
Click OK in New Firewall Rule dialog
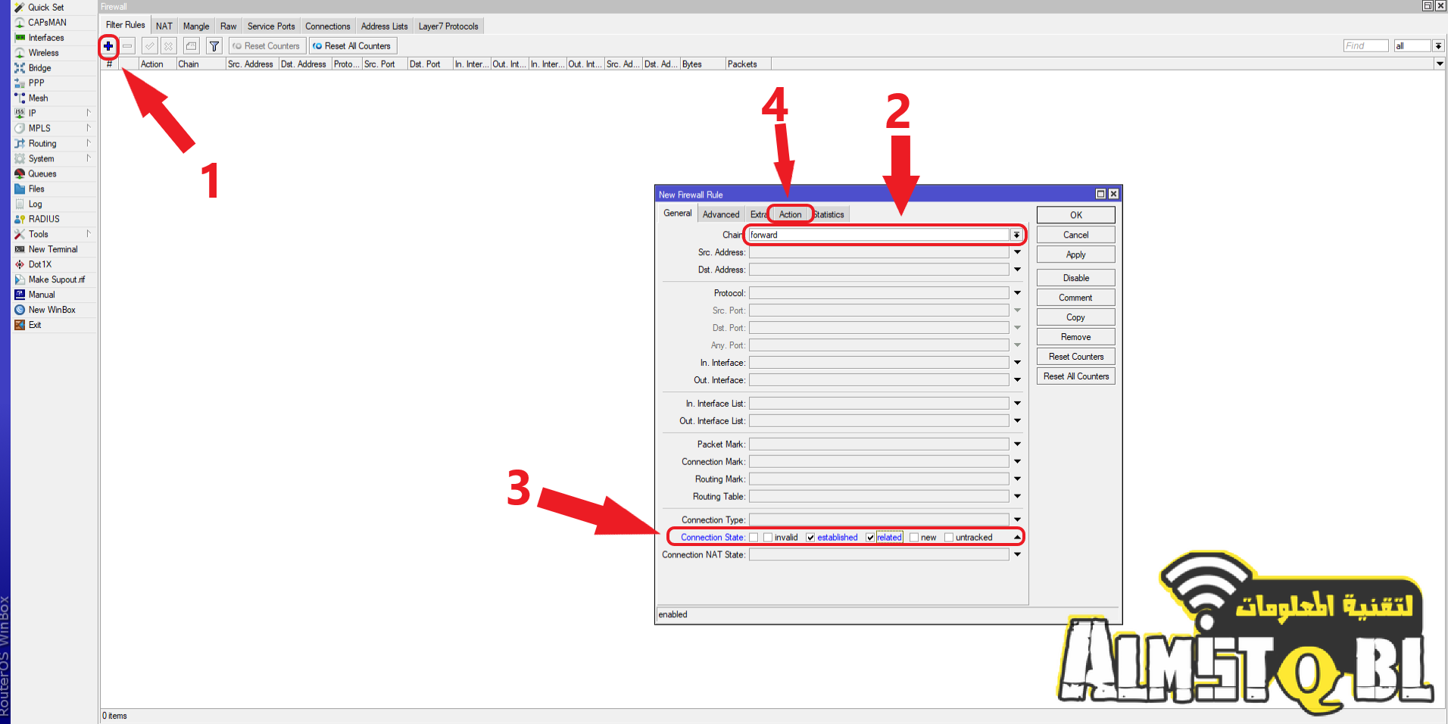[x=1075, y=215]
